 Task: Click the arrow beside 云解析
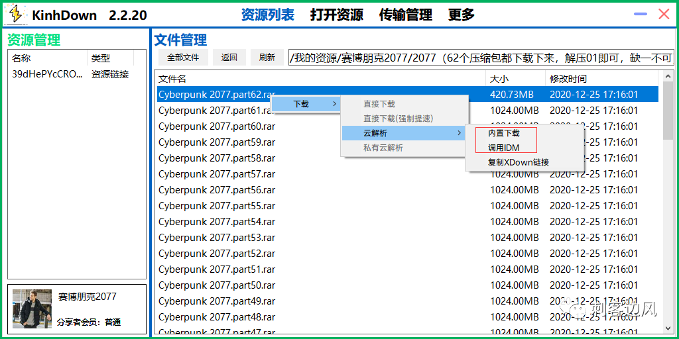coord(459,133)
